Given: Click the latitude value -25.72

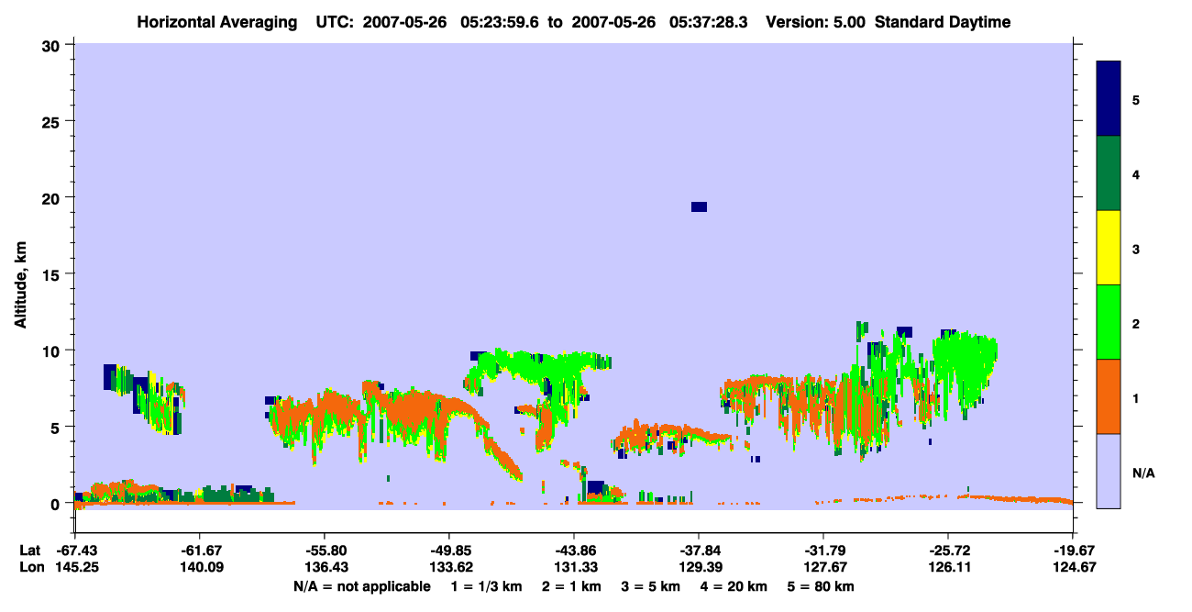Looking at the screenshot, I should tap(948, 551).
